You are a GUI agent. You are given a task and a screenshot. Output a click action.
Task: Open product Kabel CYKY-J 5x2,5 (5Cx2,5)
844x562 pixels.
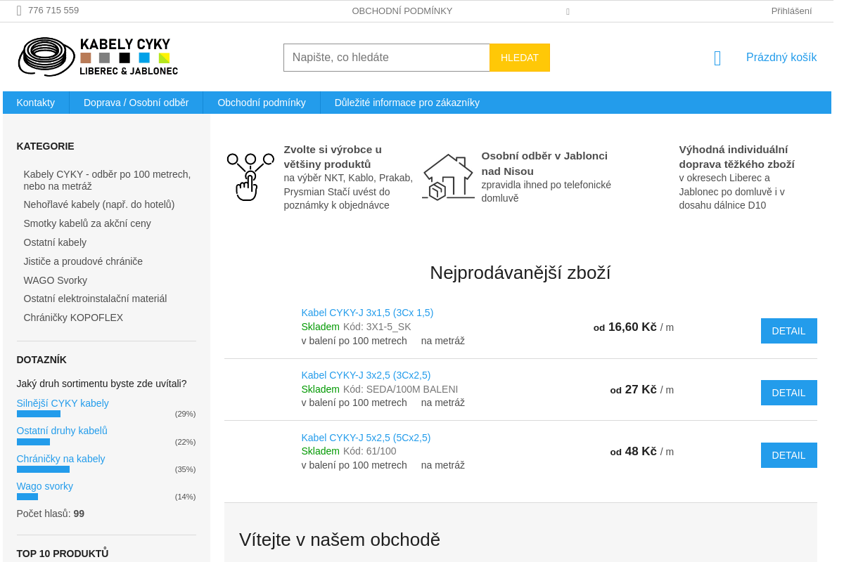(366, 438)
